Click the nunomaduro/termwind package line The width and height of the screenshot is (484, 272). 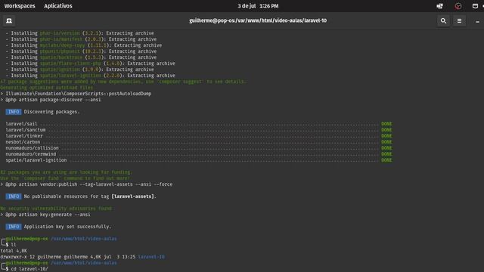pos(199,154)
